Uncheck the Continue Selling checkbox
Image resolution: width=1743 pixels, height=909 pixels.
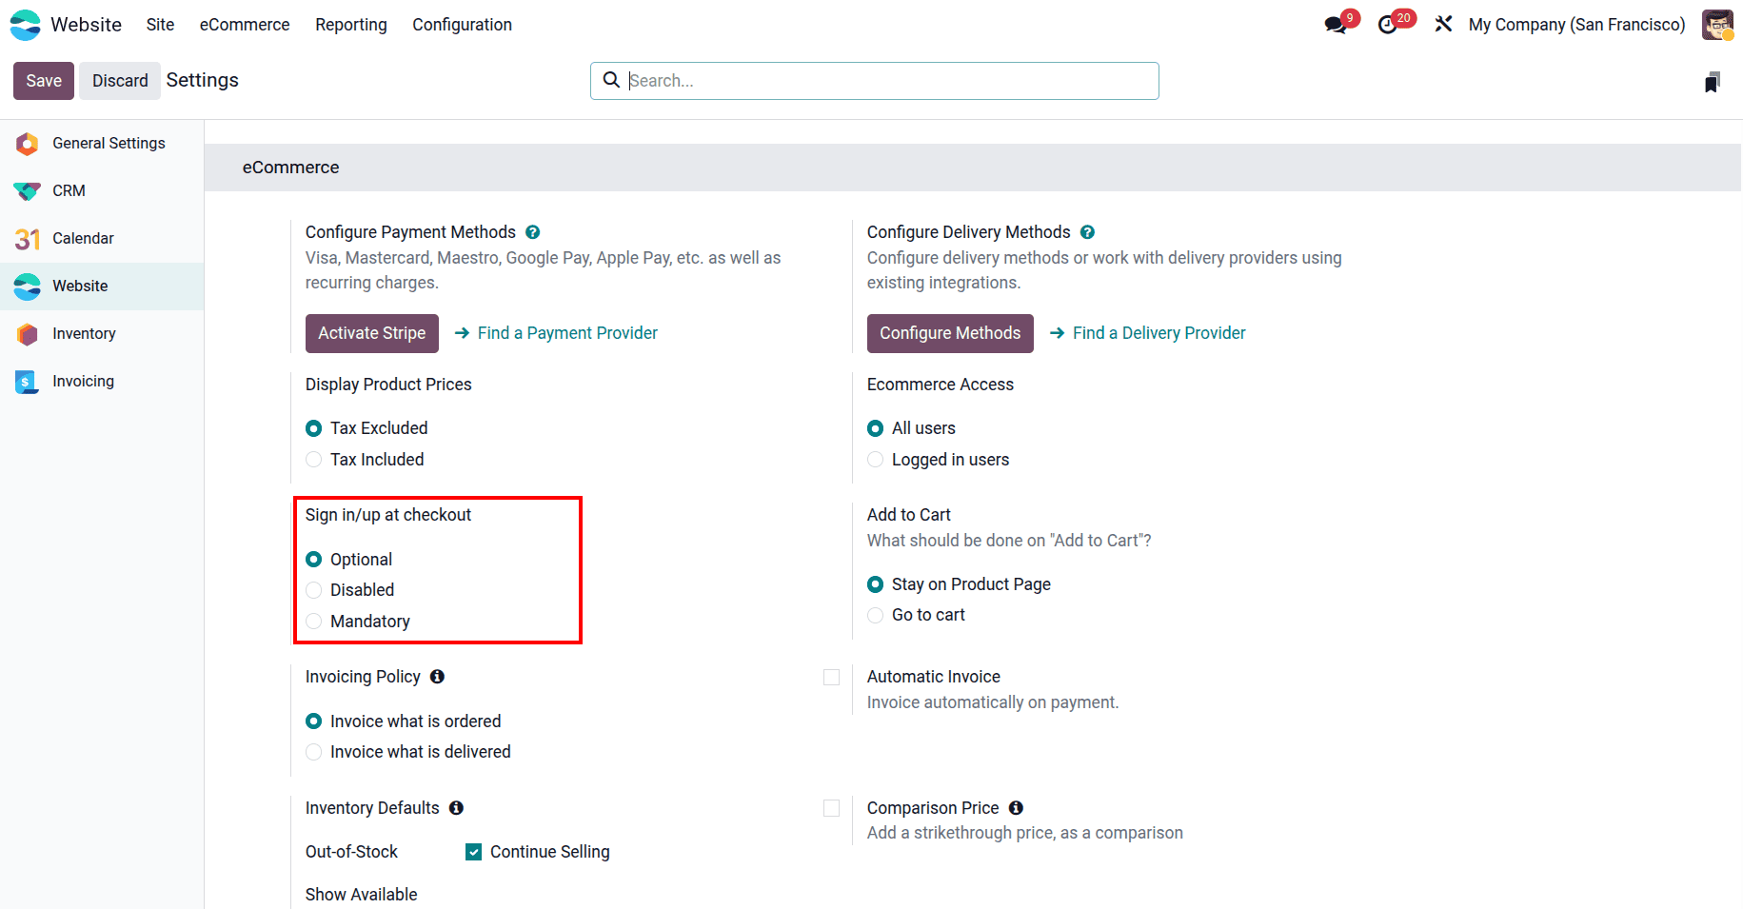(x=473, y=852)
